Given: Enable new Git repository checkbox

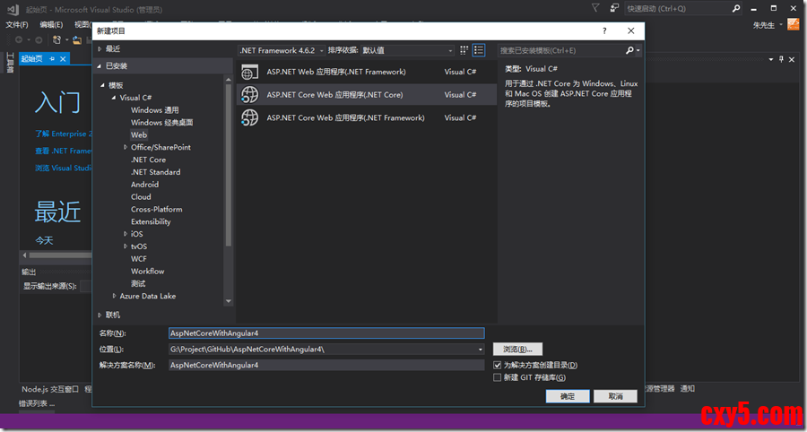Looking at the screenshot, I should [x=497, y=377].
